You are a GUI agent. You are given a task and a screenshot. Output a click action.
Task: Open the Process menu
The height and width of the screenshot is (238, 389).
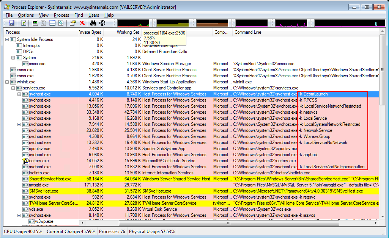click(x=61, y=15)
